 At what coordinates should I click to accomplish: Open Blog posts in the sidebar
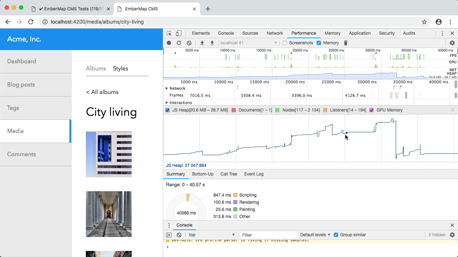point(36,85)
